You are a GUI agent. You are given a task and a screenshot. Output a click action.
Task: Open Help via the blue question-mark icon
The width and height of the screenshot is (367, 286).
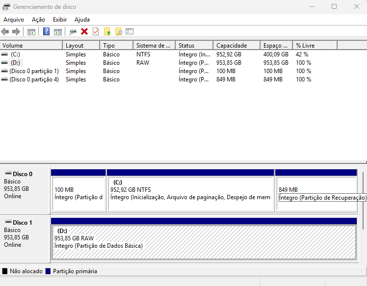[x=46, y=31]
